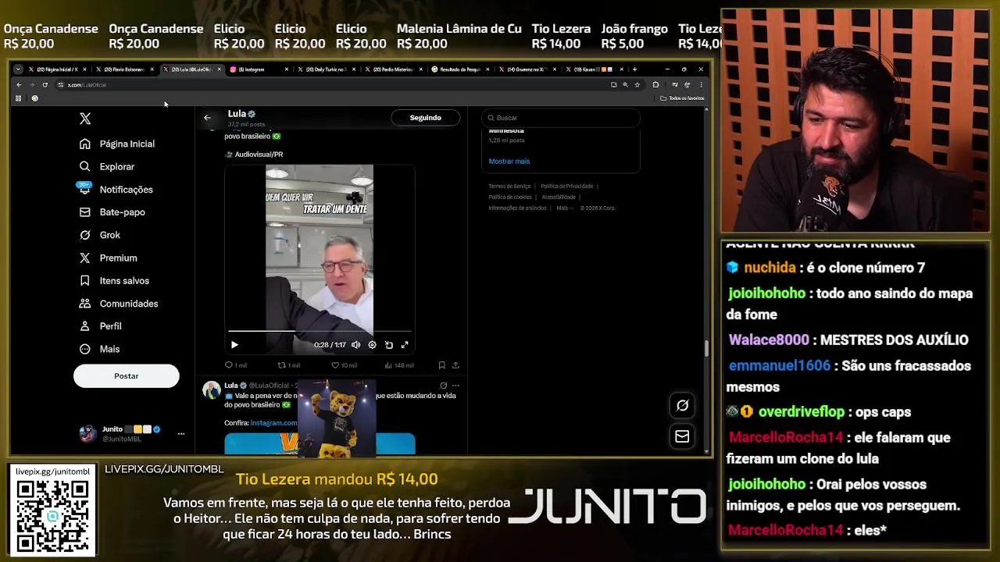Share the video post
This screenshot has height=562, width=1000.
pos(455,365)
